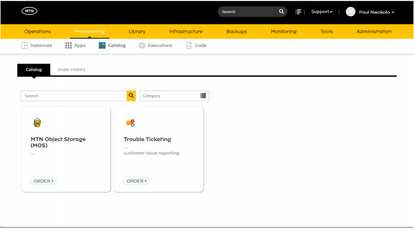Click the Trouble Ticketing card title
The width and height of the screenshot is (414, 231).
click(147, 139)
